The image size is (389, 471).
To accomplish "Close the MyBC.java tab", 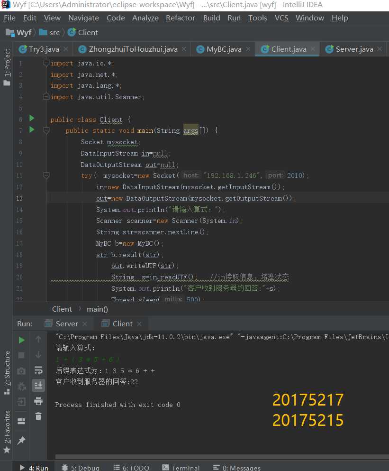I will tap(248, 49).
